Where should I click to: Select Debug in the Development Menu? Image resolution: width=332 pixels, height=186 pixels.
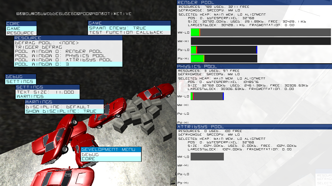(111, 154)
